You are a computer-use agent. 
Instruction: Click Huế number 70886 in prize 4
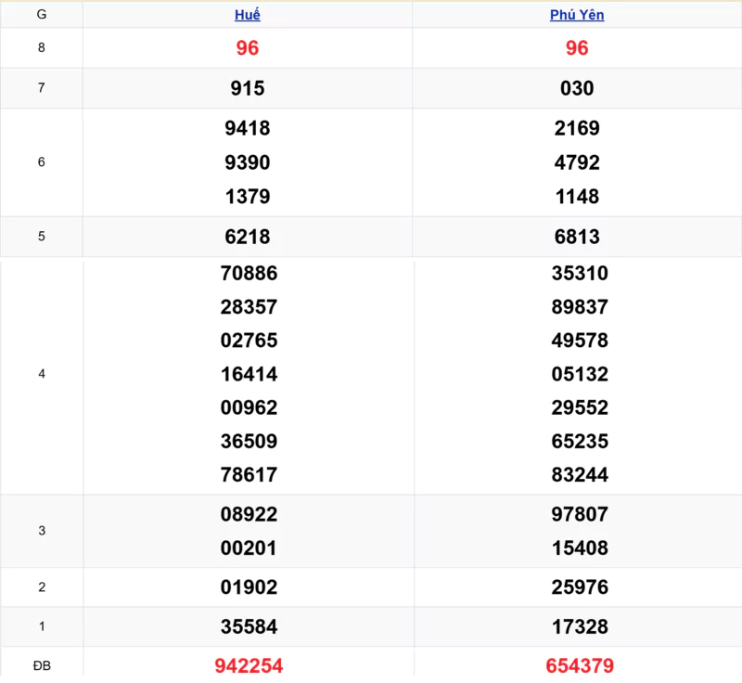point(249,273)
